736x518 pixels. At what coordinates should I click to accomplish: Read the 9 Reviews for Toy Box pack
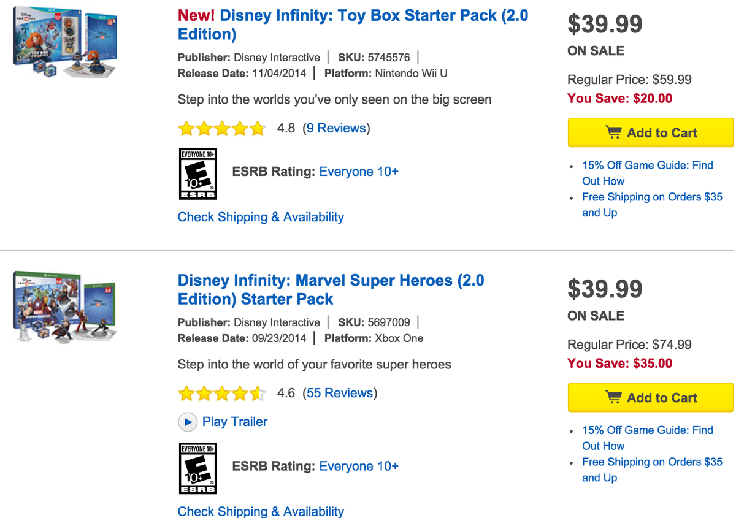(336, 128)
